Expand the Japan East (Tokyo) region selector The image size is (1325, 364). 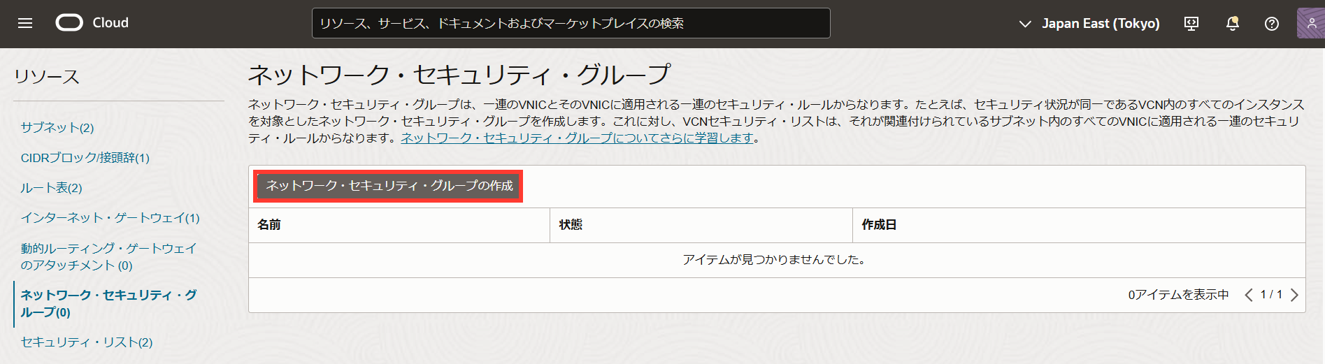1089,24
